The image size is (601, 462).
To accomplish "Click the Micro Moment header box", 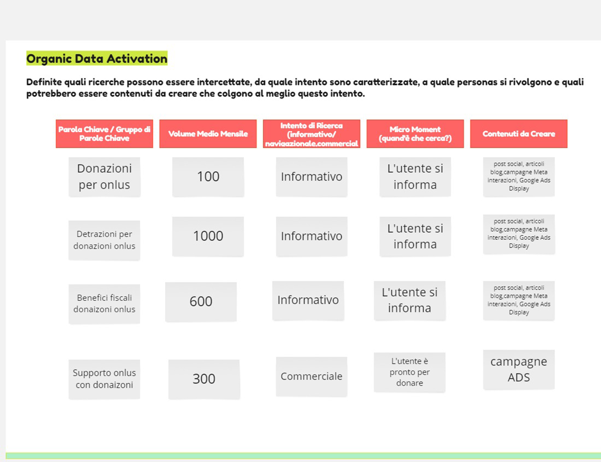I will (x=415, y=134).
